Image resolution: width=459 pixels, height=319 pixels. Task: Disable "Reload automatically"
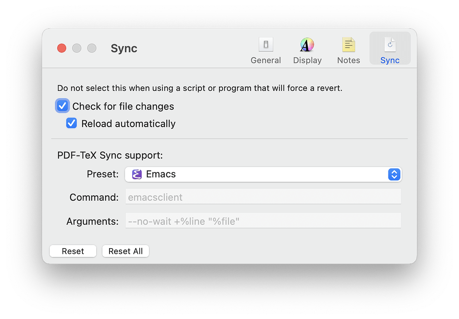point(71,123)
